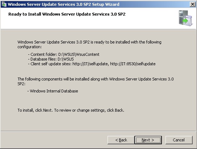Image resolution: width=197 pixels, height=149 pixels.
Task: Cancel the WSUS setup wizard
Action: (179, 140)
